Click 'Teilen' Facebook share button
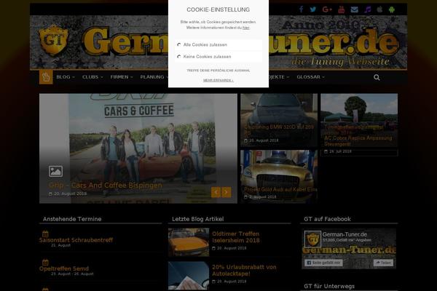Viewport: 437px width, 291px height. (383, 263)
